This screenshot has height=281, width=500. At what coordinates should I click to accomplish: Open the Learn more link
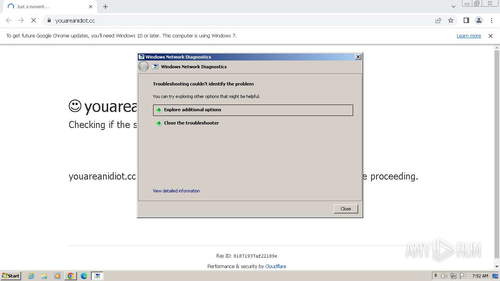(469, 36)
